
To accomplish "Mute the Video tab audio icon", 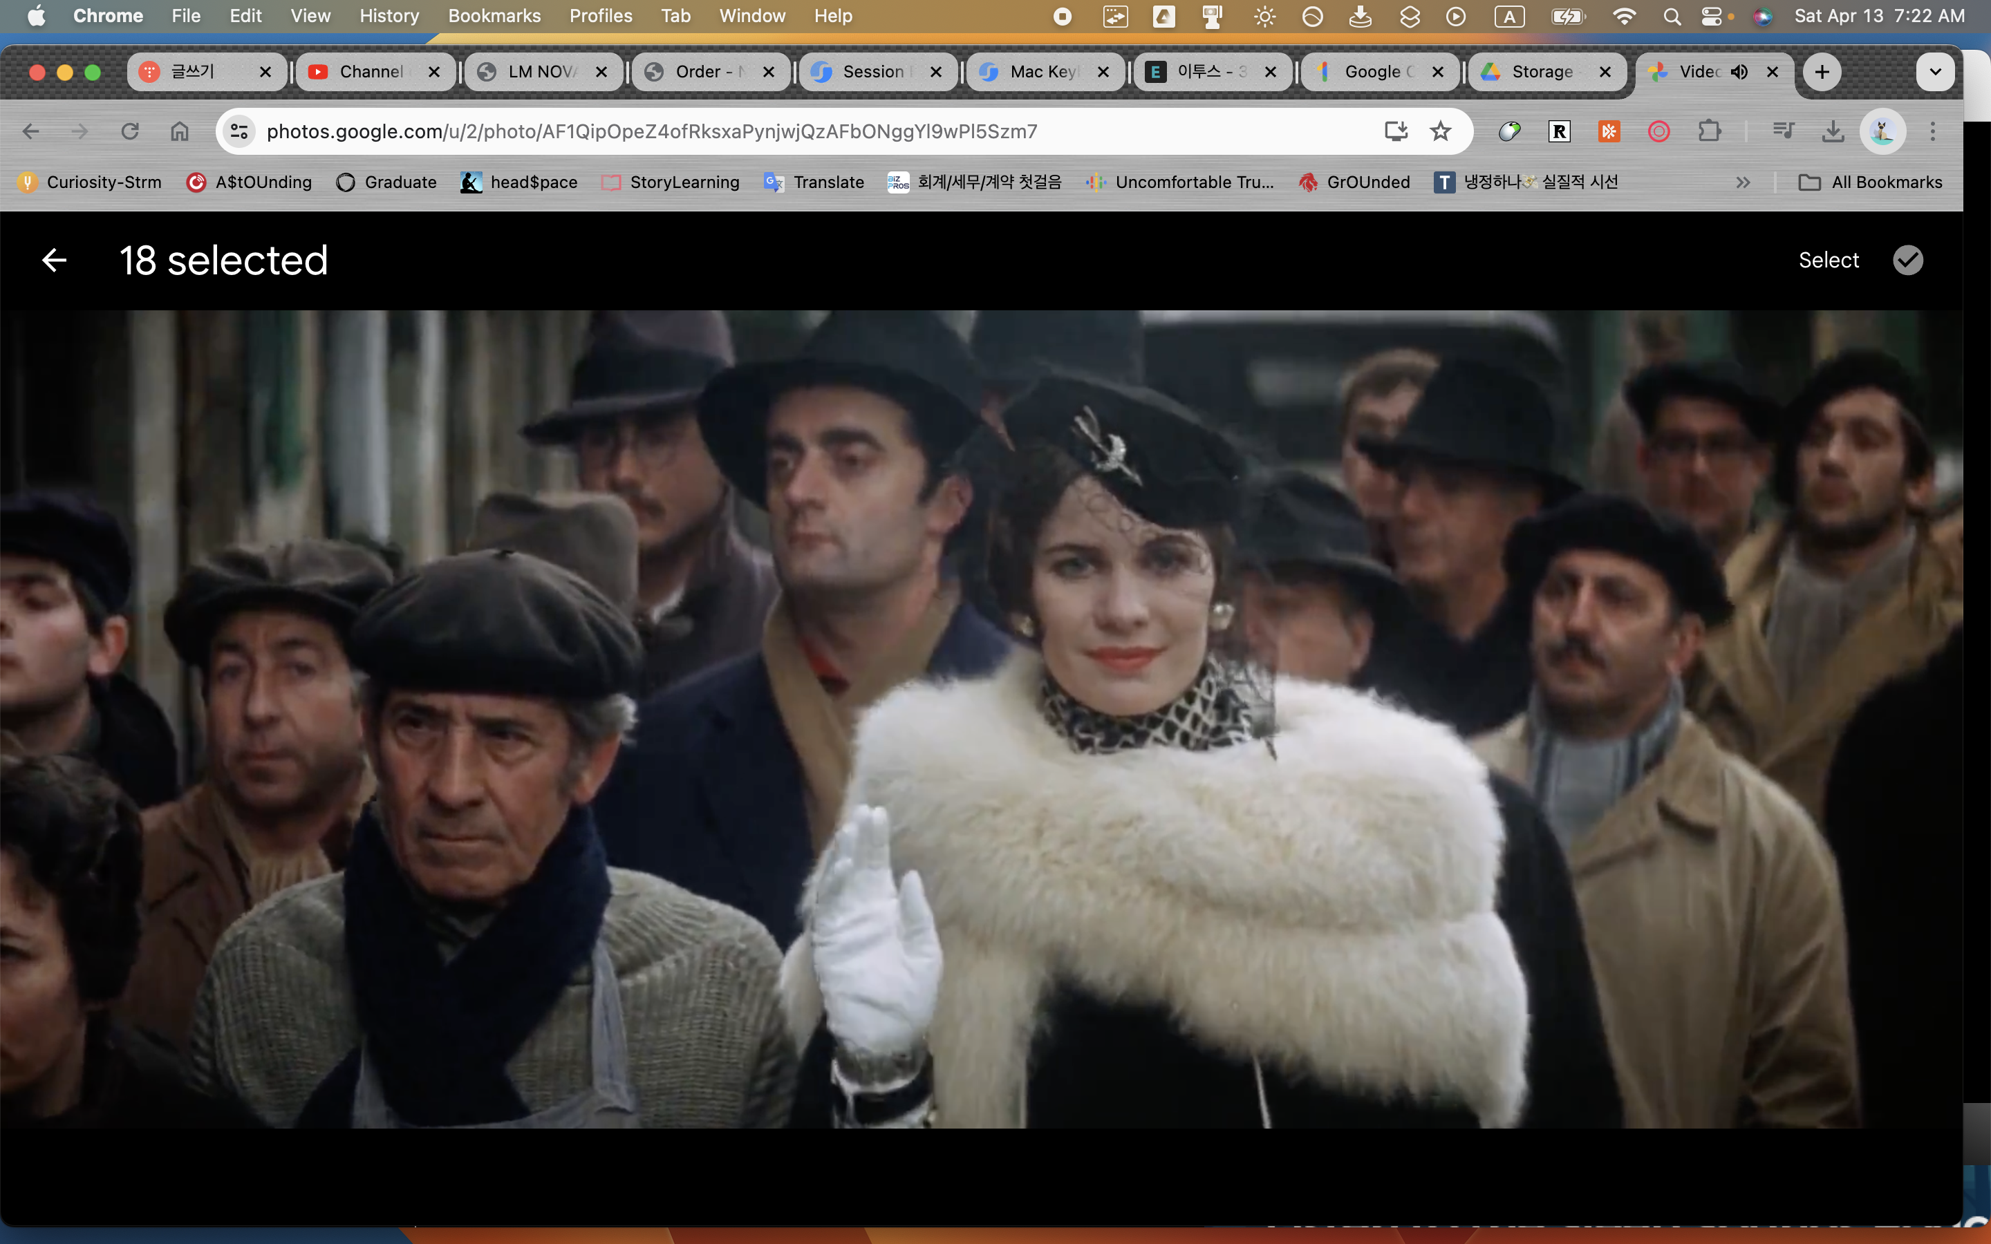I will click(x=1739, y=72).
